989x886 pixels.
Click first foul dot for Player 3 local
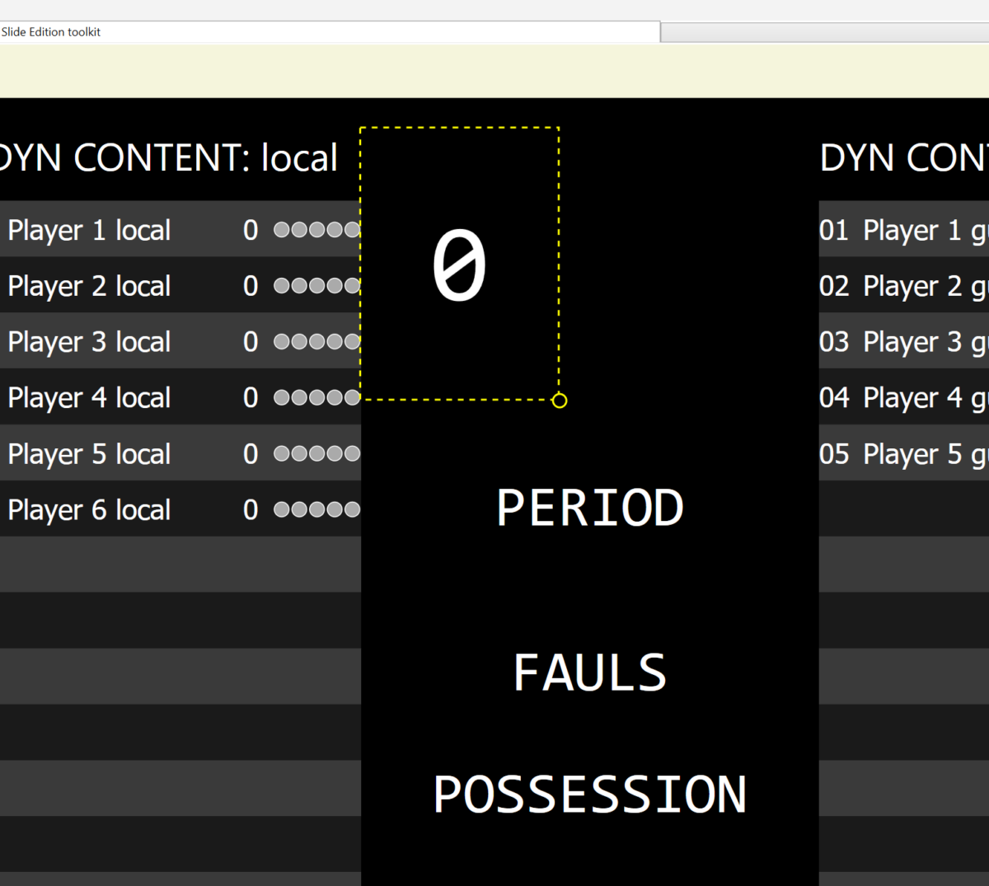282,342
